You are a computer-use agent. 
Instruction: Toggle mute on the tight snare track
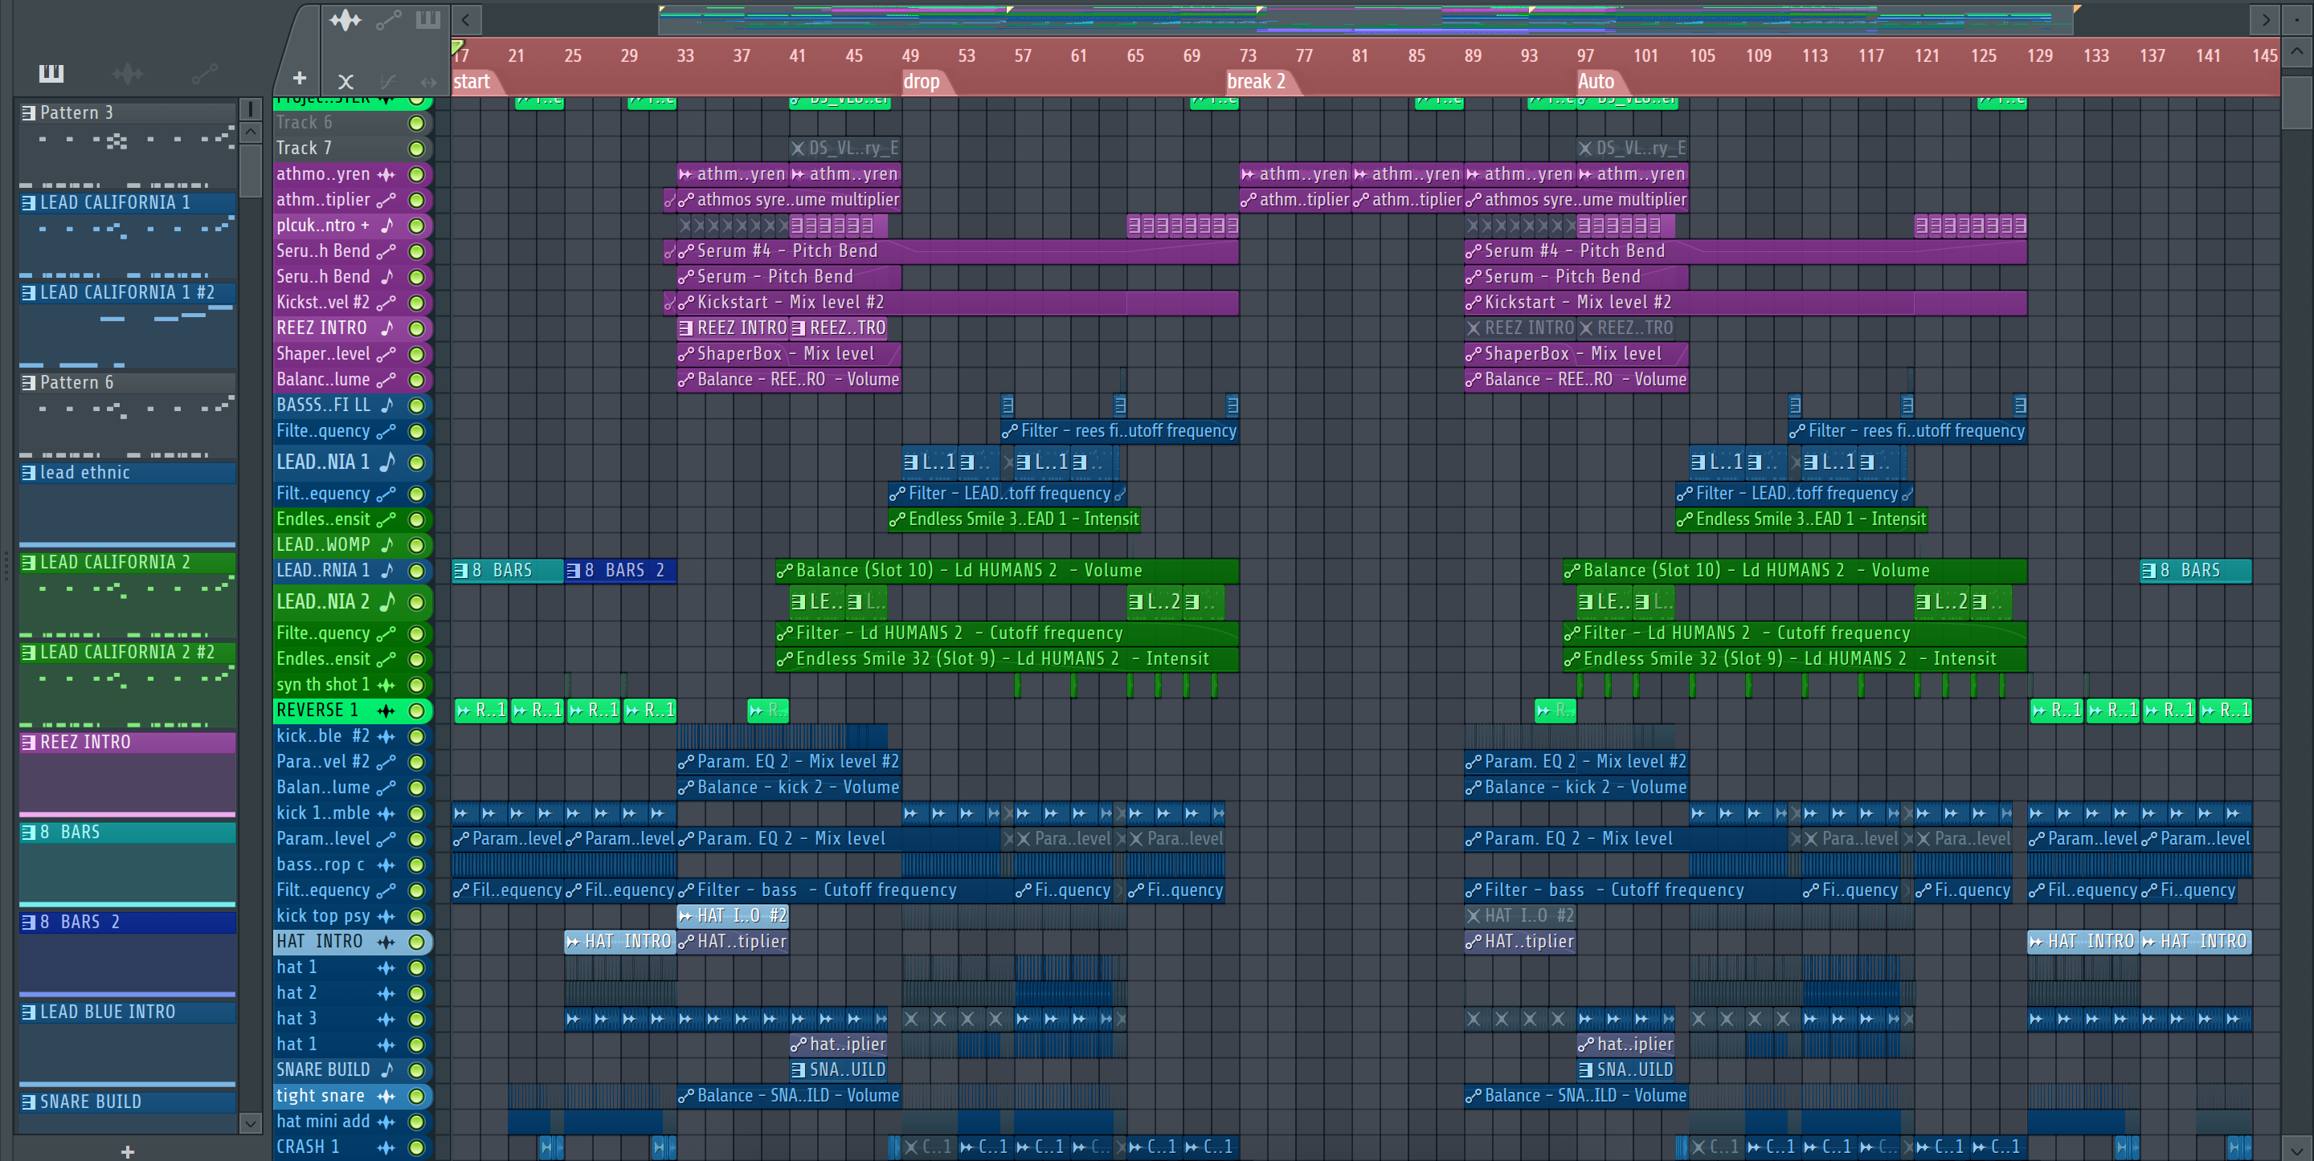(x=417, y=1095)
